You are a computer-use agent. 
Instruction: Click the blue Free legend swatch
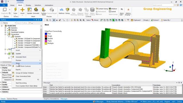click(x=46, y=34)
